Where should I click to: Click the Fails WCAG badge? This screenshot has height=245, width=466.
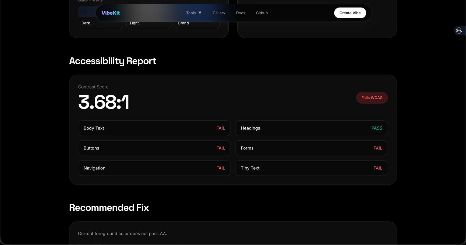[x=372, y=98]
